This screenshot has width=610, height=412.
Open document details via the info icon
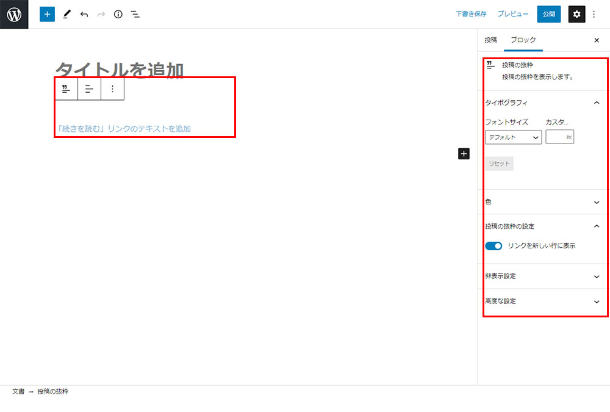118,13
